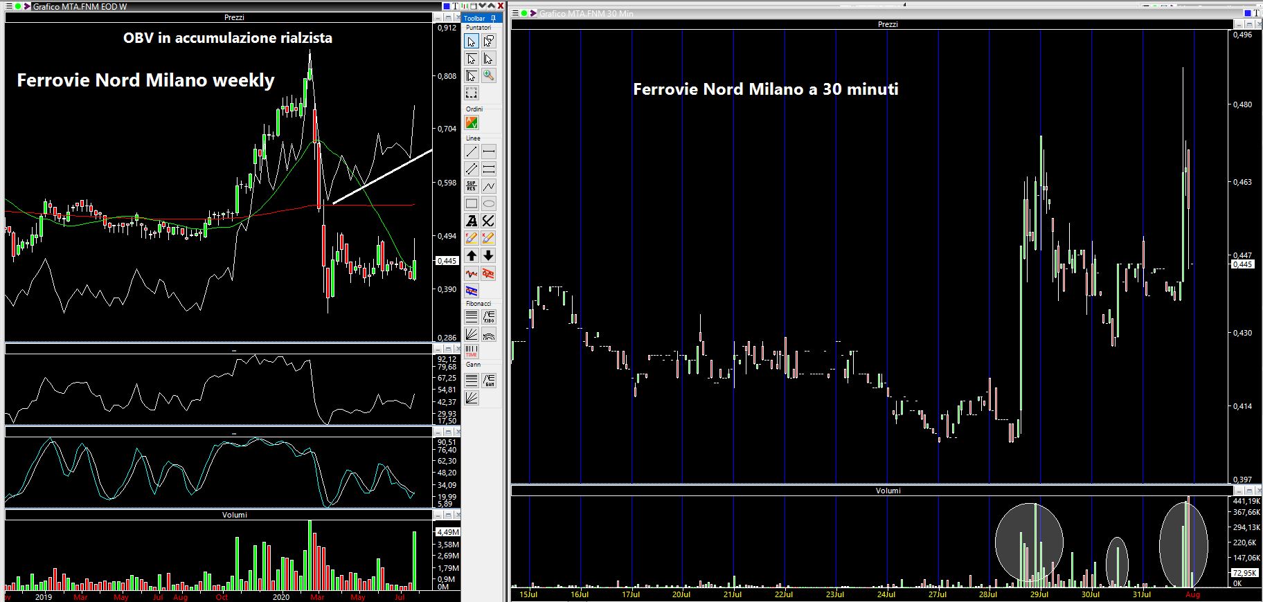Open the Ordini buy/sell order tool

(472, 122)
